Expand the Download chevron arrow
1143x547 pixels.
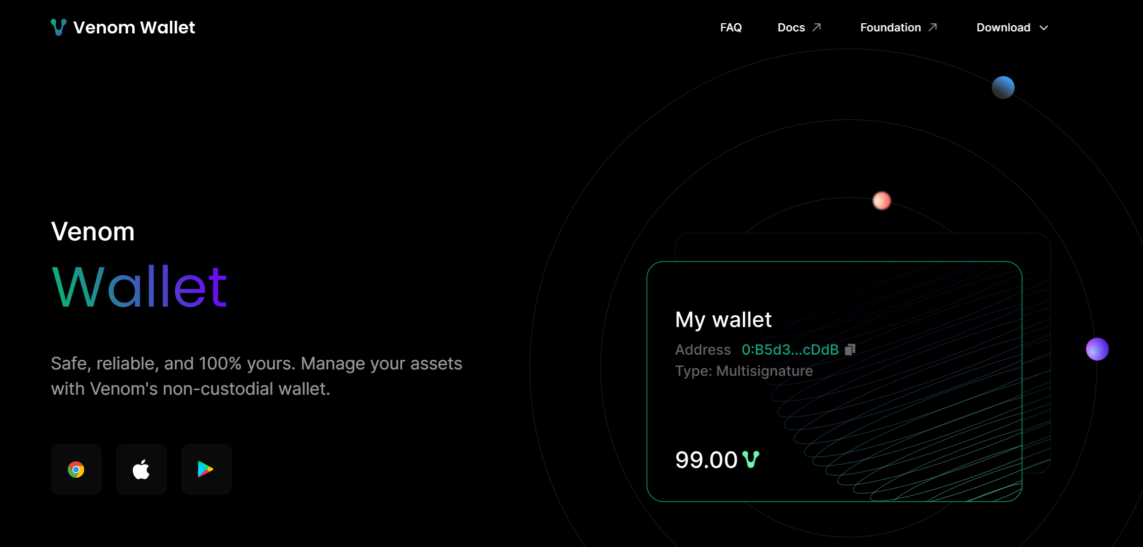tap(1044, 28)
